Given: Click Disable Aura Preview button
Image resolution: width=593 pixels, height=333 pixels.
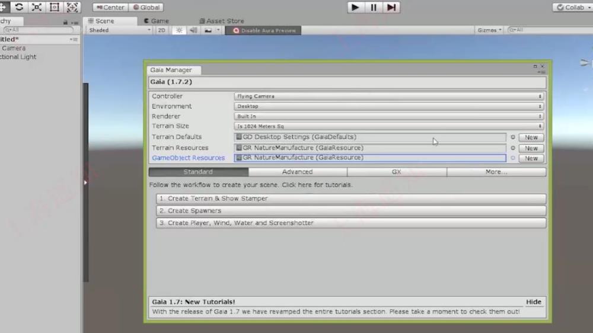Looking at the screenshot, I should coord(263,30).
